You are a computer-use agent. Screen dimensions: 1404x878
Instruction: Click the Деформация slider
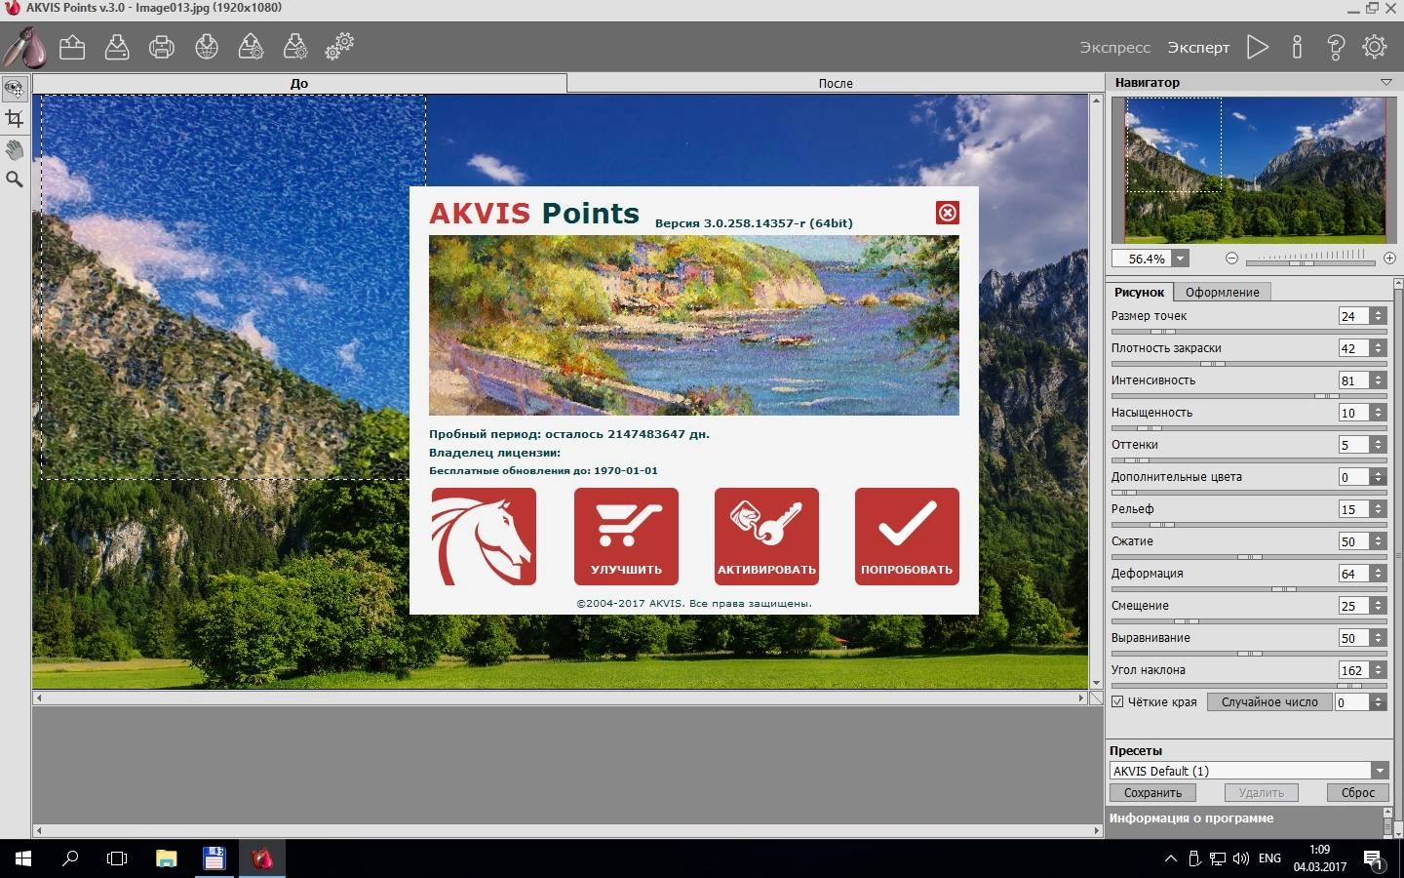click(x=1249, y=589)
